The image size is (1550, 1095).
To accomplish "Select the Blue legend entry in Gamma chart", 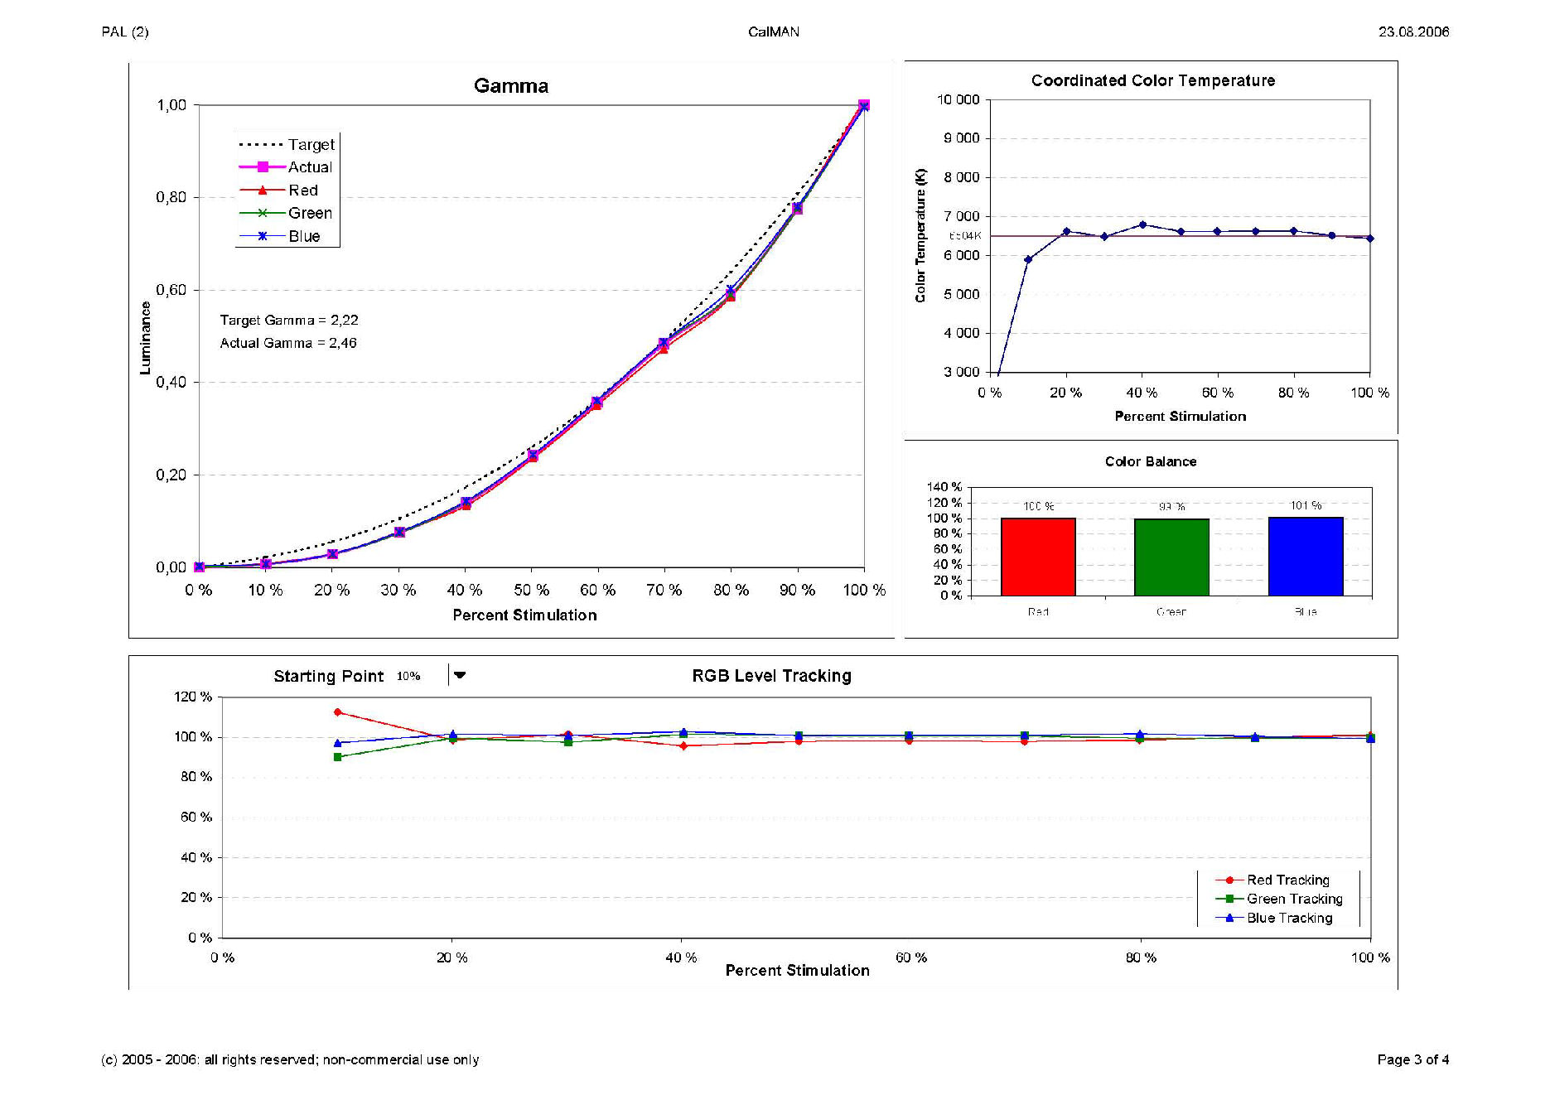I will (280, 236).
